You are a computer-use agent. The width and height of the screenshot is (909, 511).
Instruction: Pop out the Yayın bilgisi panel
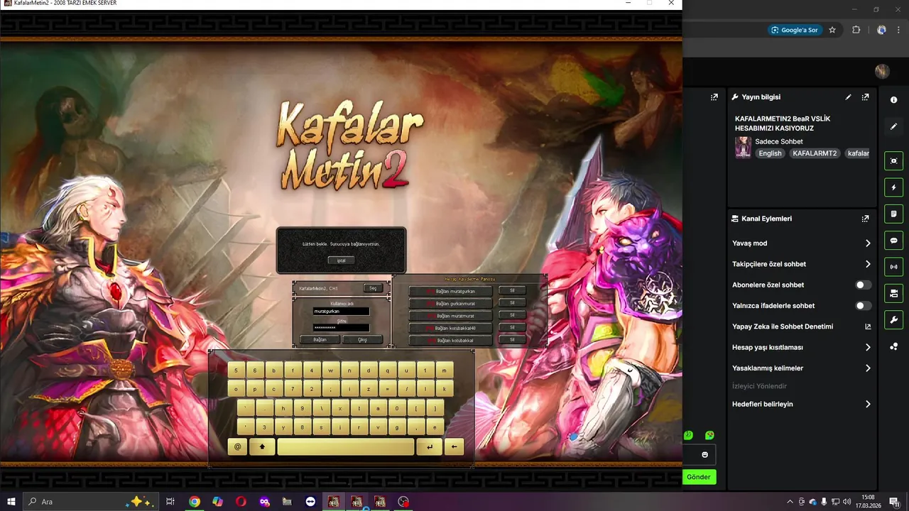click(x=865, y=97)
